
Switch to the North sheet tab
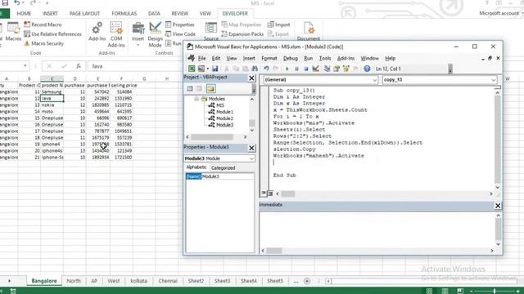pos(74,281)
